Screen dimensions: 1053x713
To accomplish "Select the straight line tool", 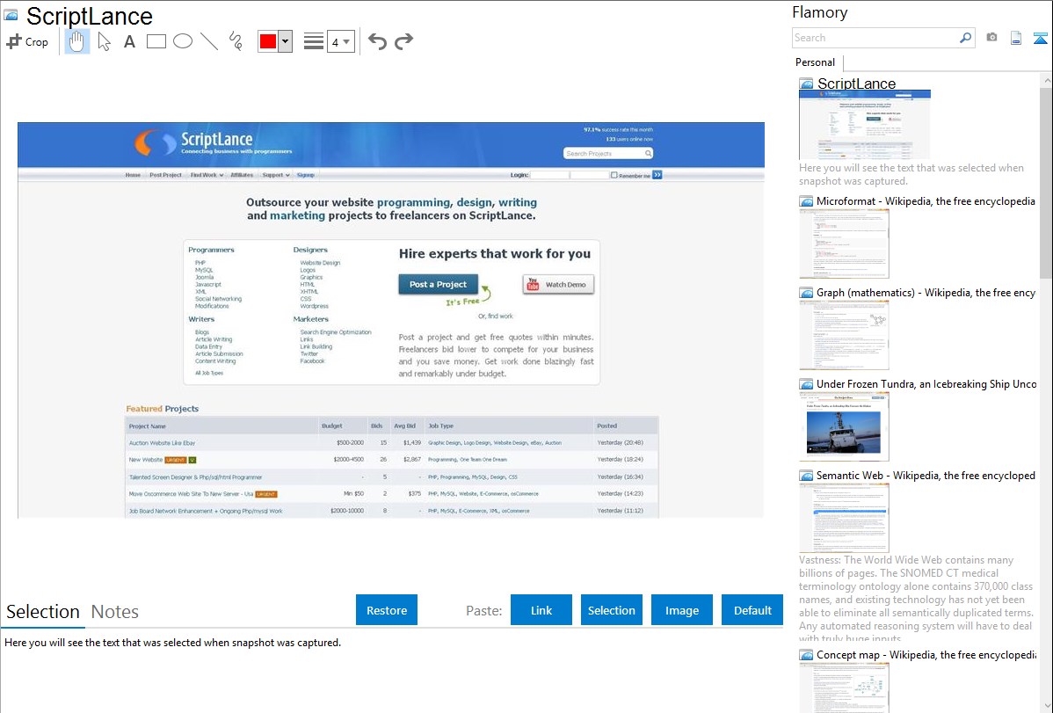I will pyautogui.click(x=209, y=41).
